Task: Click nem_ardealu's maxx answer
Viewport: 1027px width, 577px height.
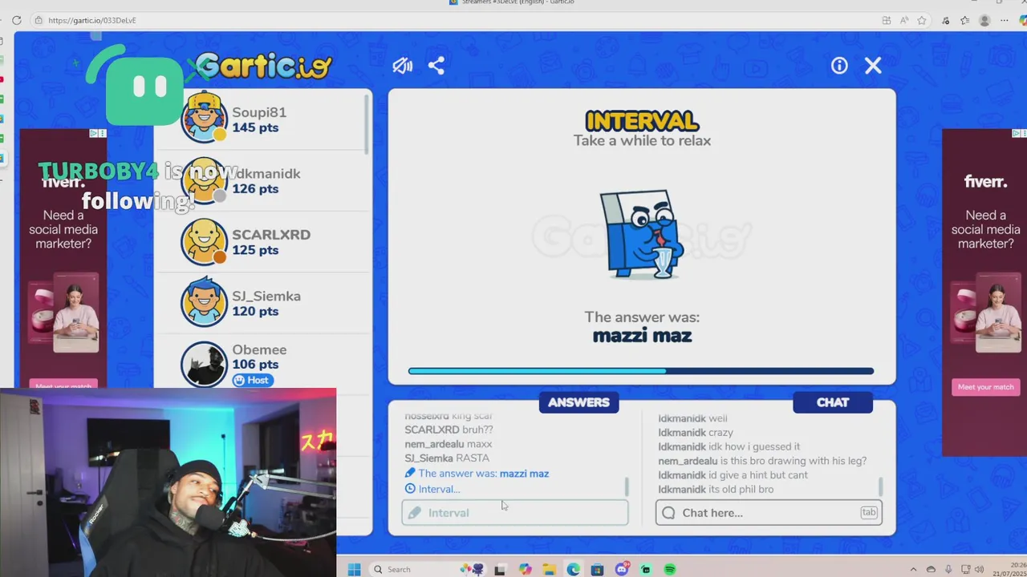Action: coord(449,444)
